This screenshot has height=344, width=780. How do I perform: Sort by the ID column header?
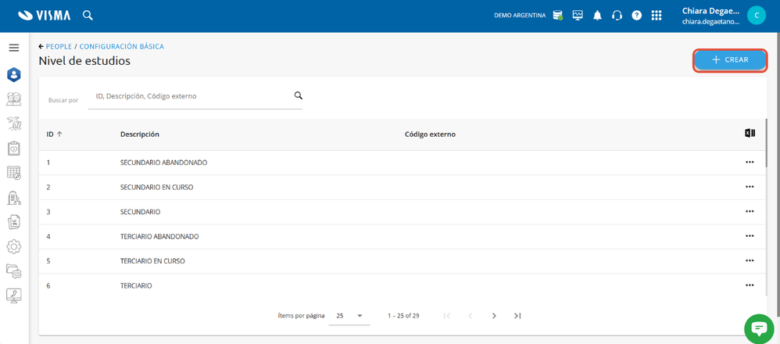point(54,134)
